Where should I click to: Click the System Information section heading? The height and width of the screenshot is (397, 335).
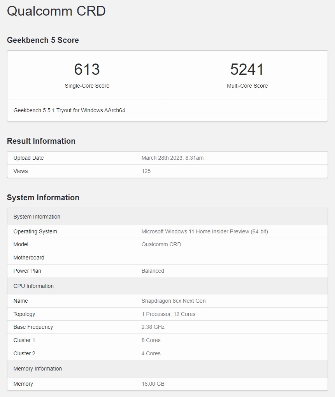pos(43,198)
